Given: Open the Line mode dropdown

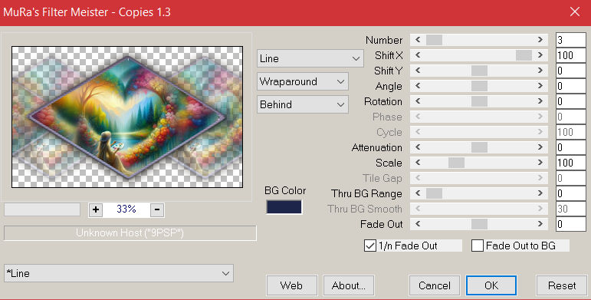Looking at the screenshot, I should pos(310,58).
